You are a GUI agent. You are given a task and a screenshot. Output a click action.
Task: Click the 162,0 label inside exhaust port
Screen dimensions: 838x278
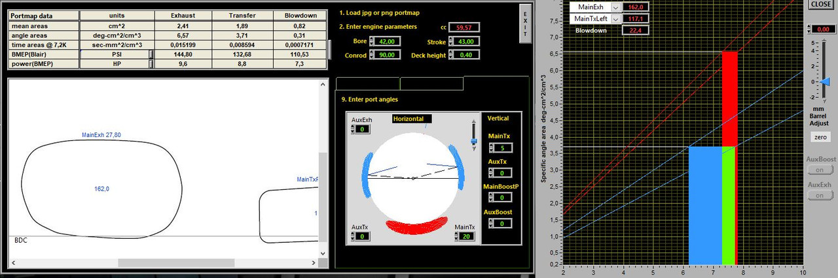101,189
